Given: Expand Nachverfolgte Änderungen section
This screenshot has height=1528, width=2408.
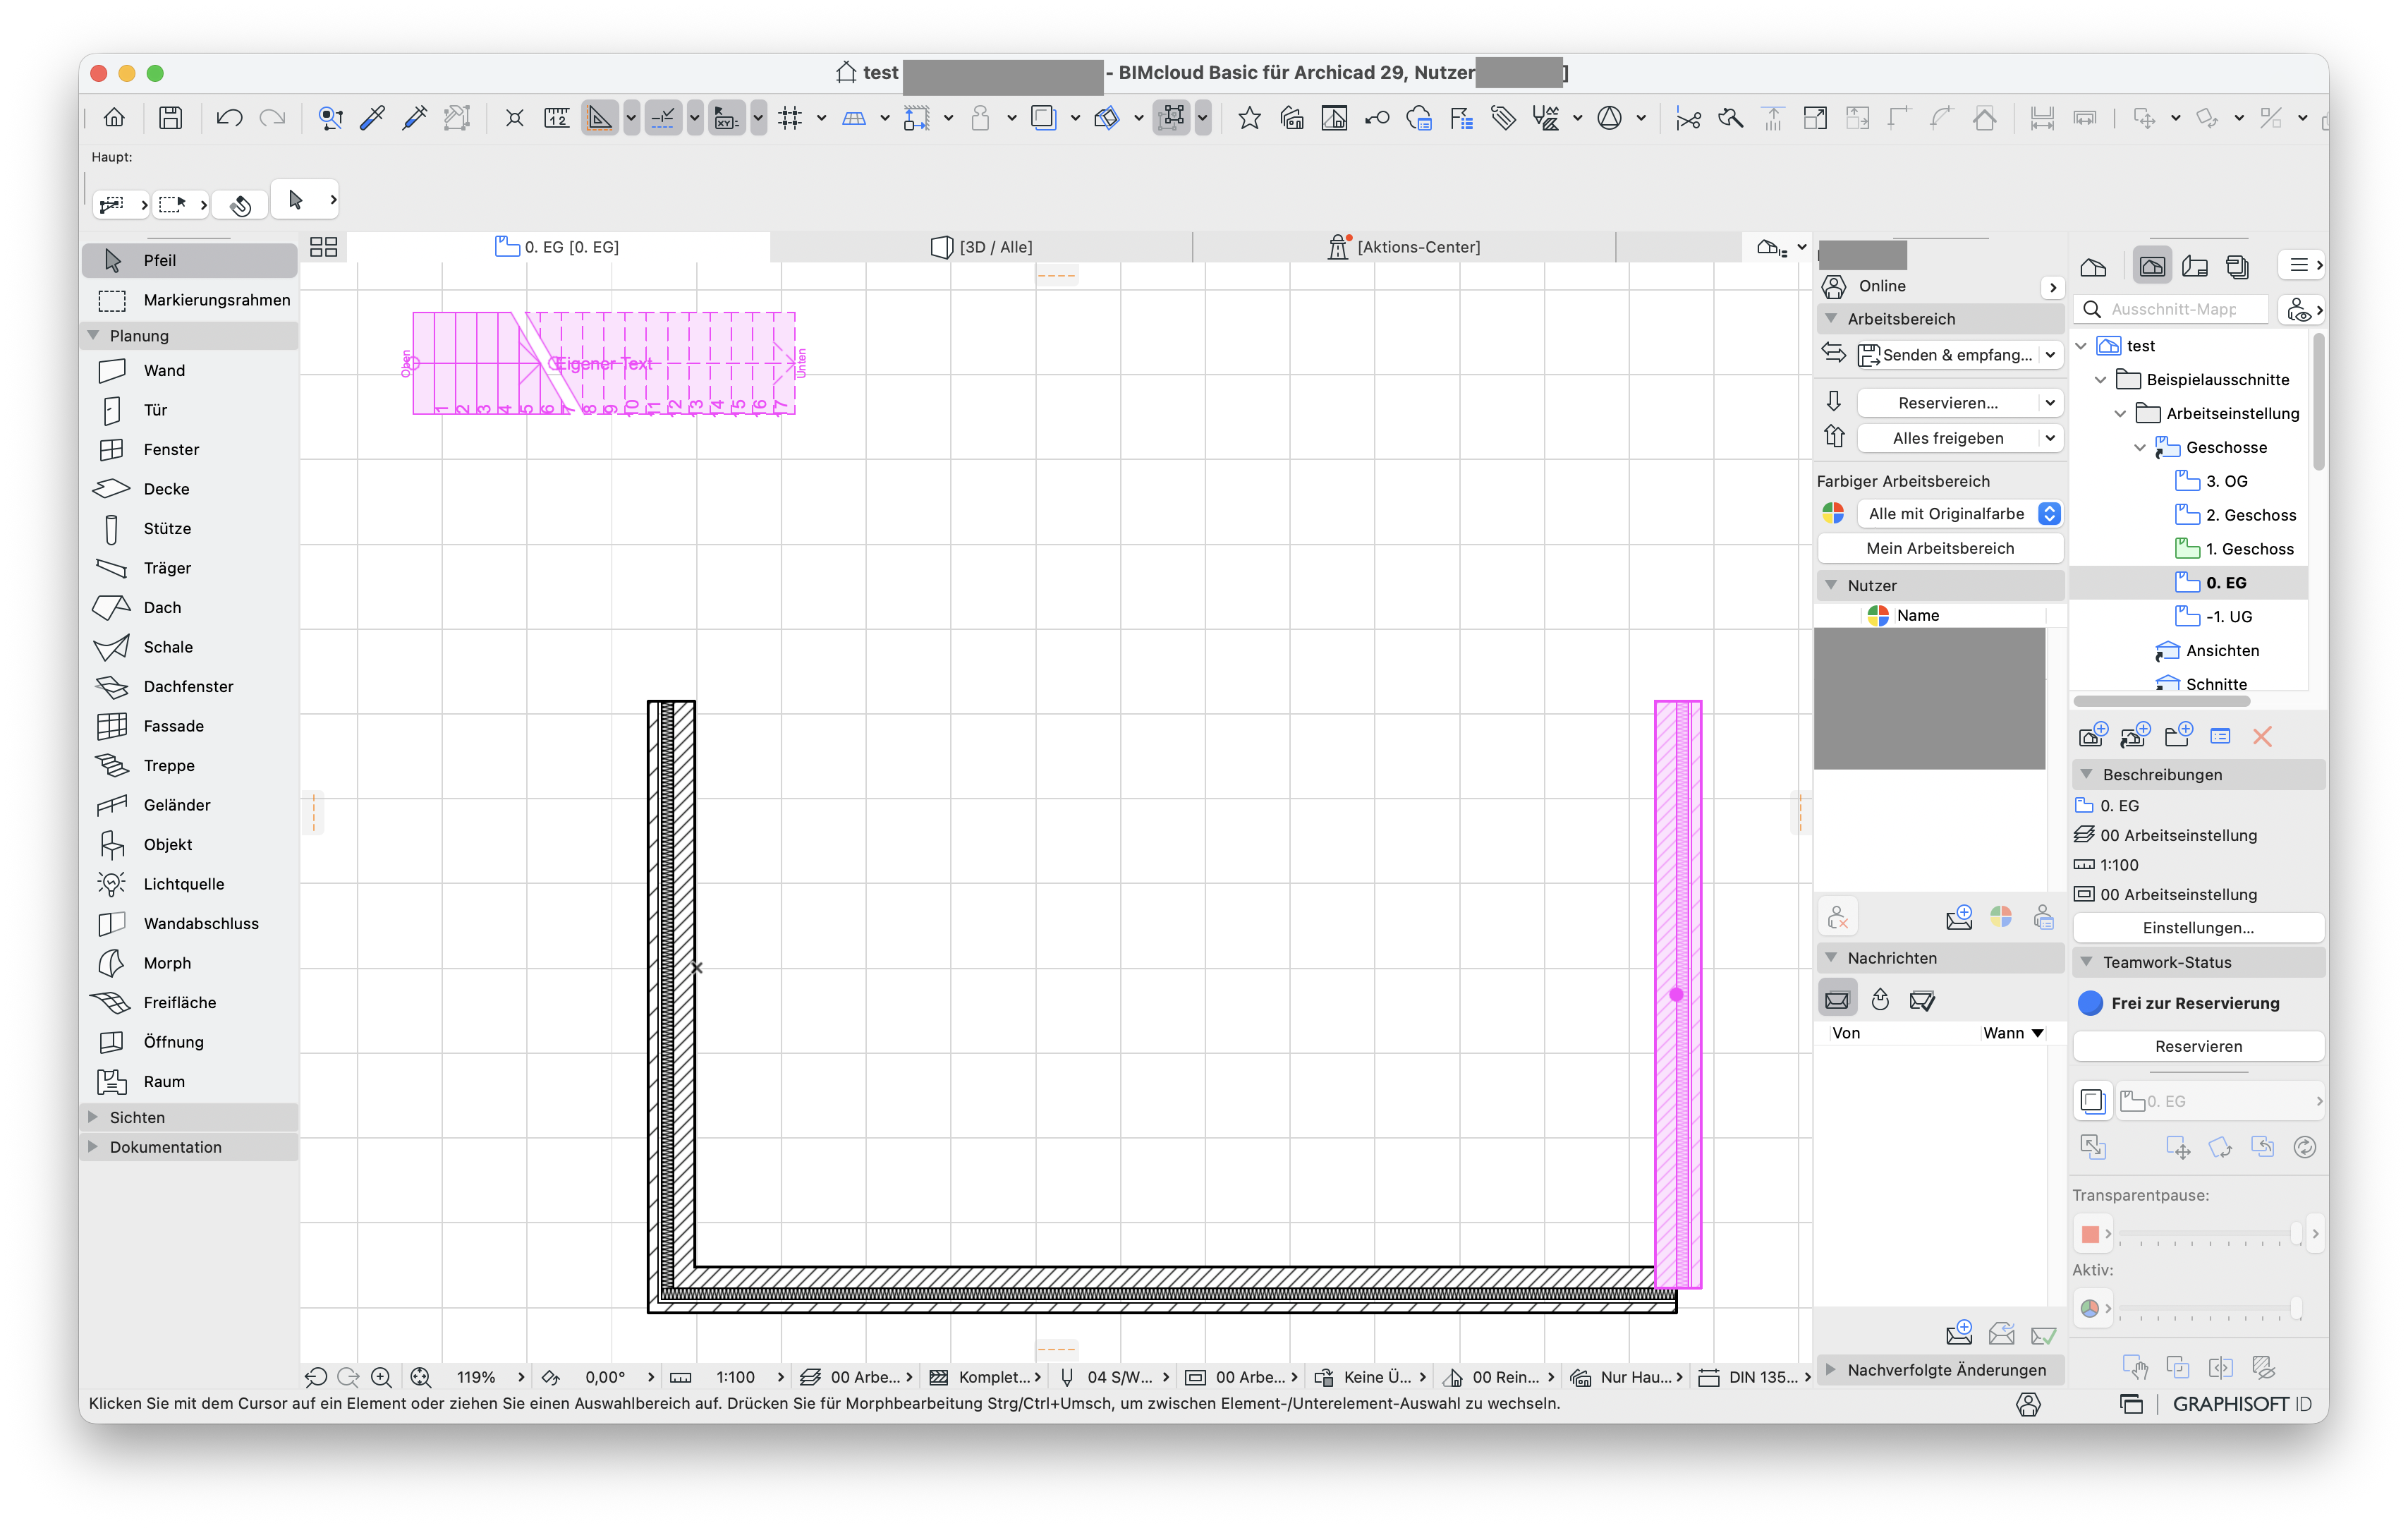Looking at the screenshot, I should (x=1830, y=1370).
